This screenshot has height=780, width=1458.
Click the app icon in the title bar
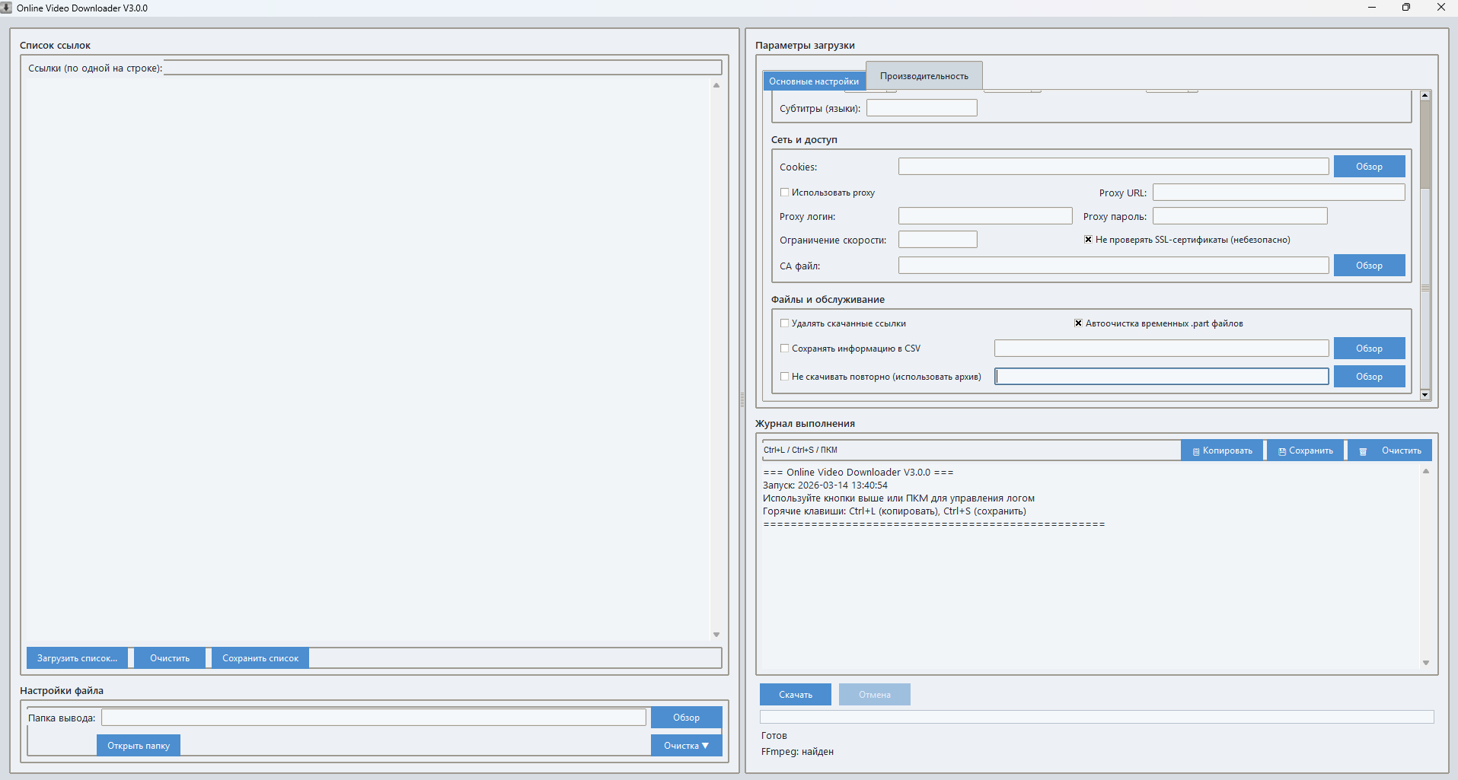pos(7,8)
